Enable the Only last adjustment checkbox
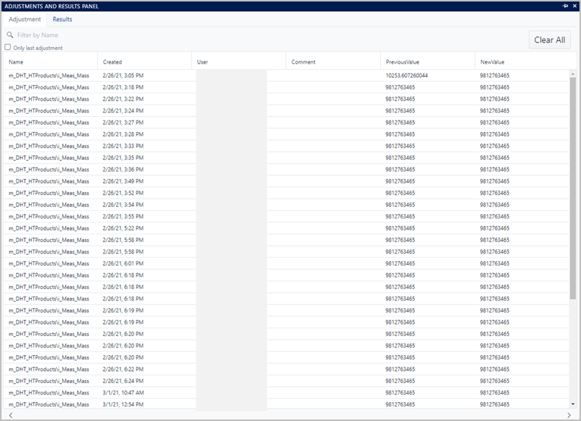The width and height of the screenshot is (581, 421). 8,47
